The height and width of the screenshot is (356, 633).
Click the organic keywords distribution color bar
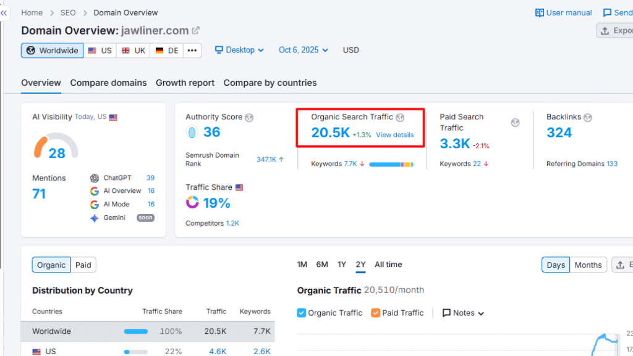391,164
